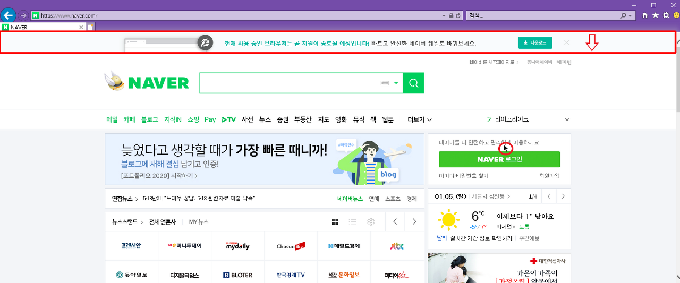Open BLOTER newsstand tile
The height and width of the screenshot is (283, 680).
tap(237, 275)
